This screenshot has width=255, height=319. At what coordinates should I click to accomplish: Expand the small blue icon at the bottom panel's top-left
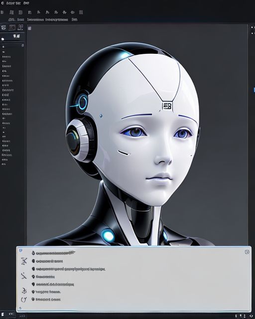pyautogui.click(x=20, y=250)
